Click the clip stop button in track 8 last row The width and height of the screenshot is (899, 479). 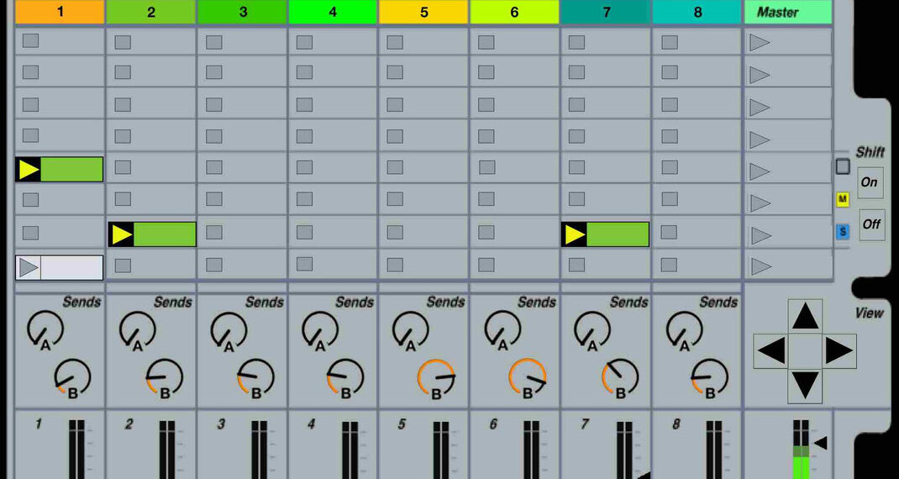coord(669,265)
